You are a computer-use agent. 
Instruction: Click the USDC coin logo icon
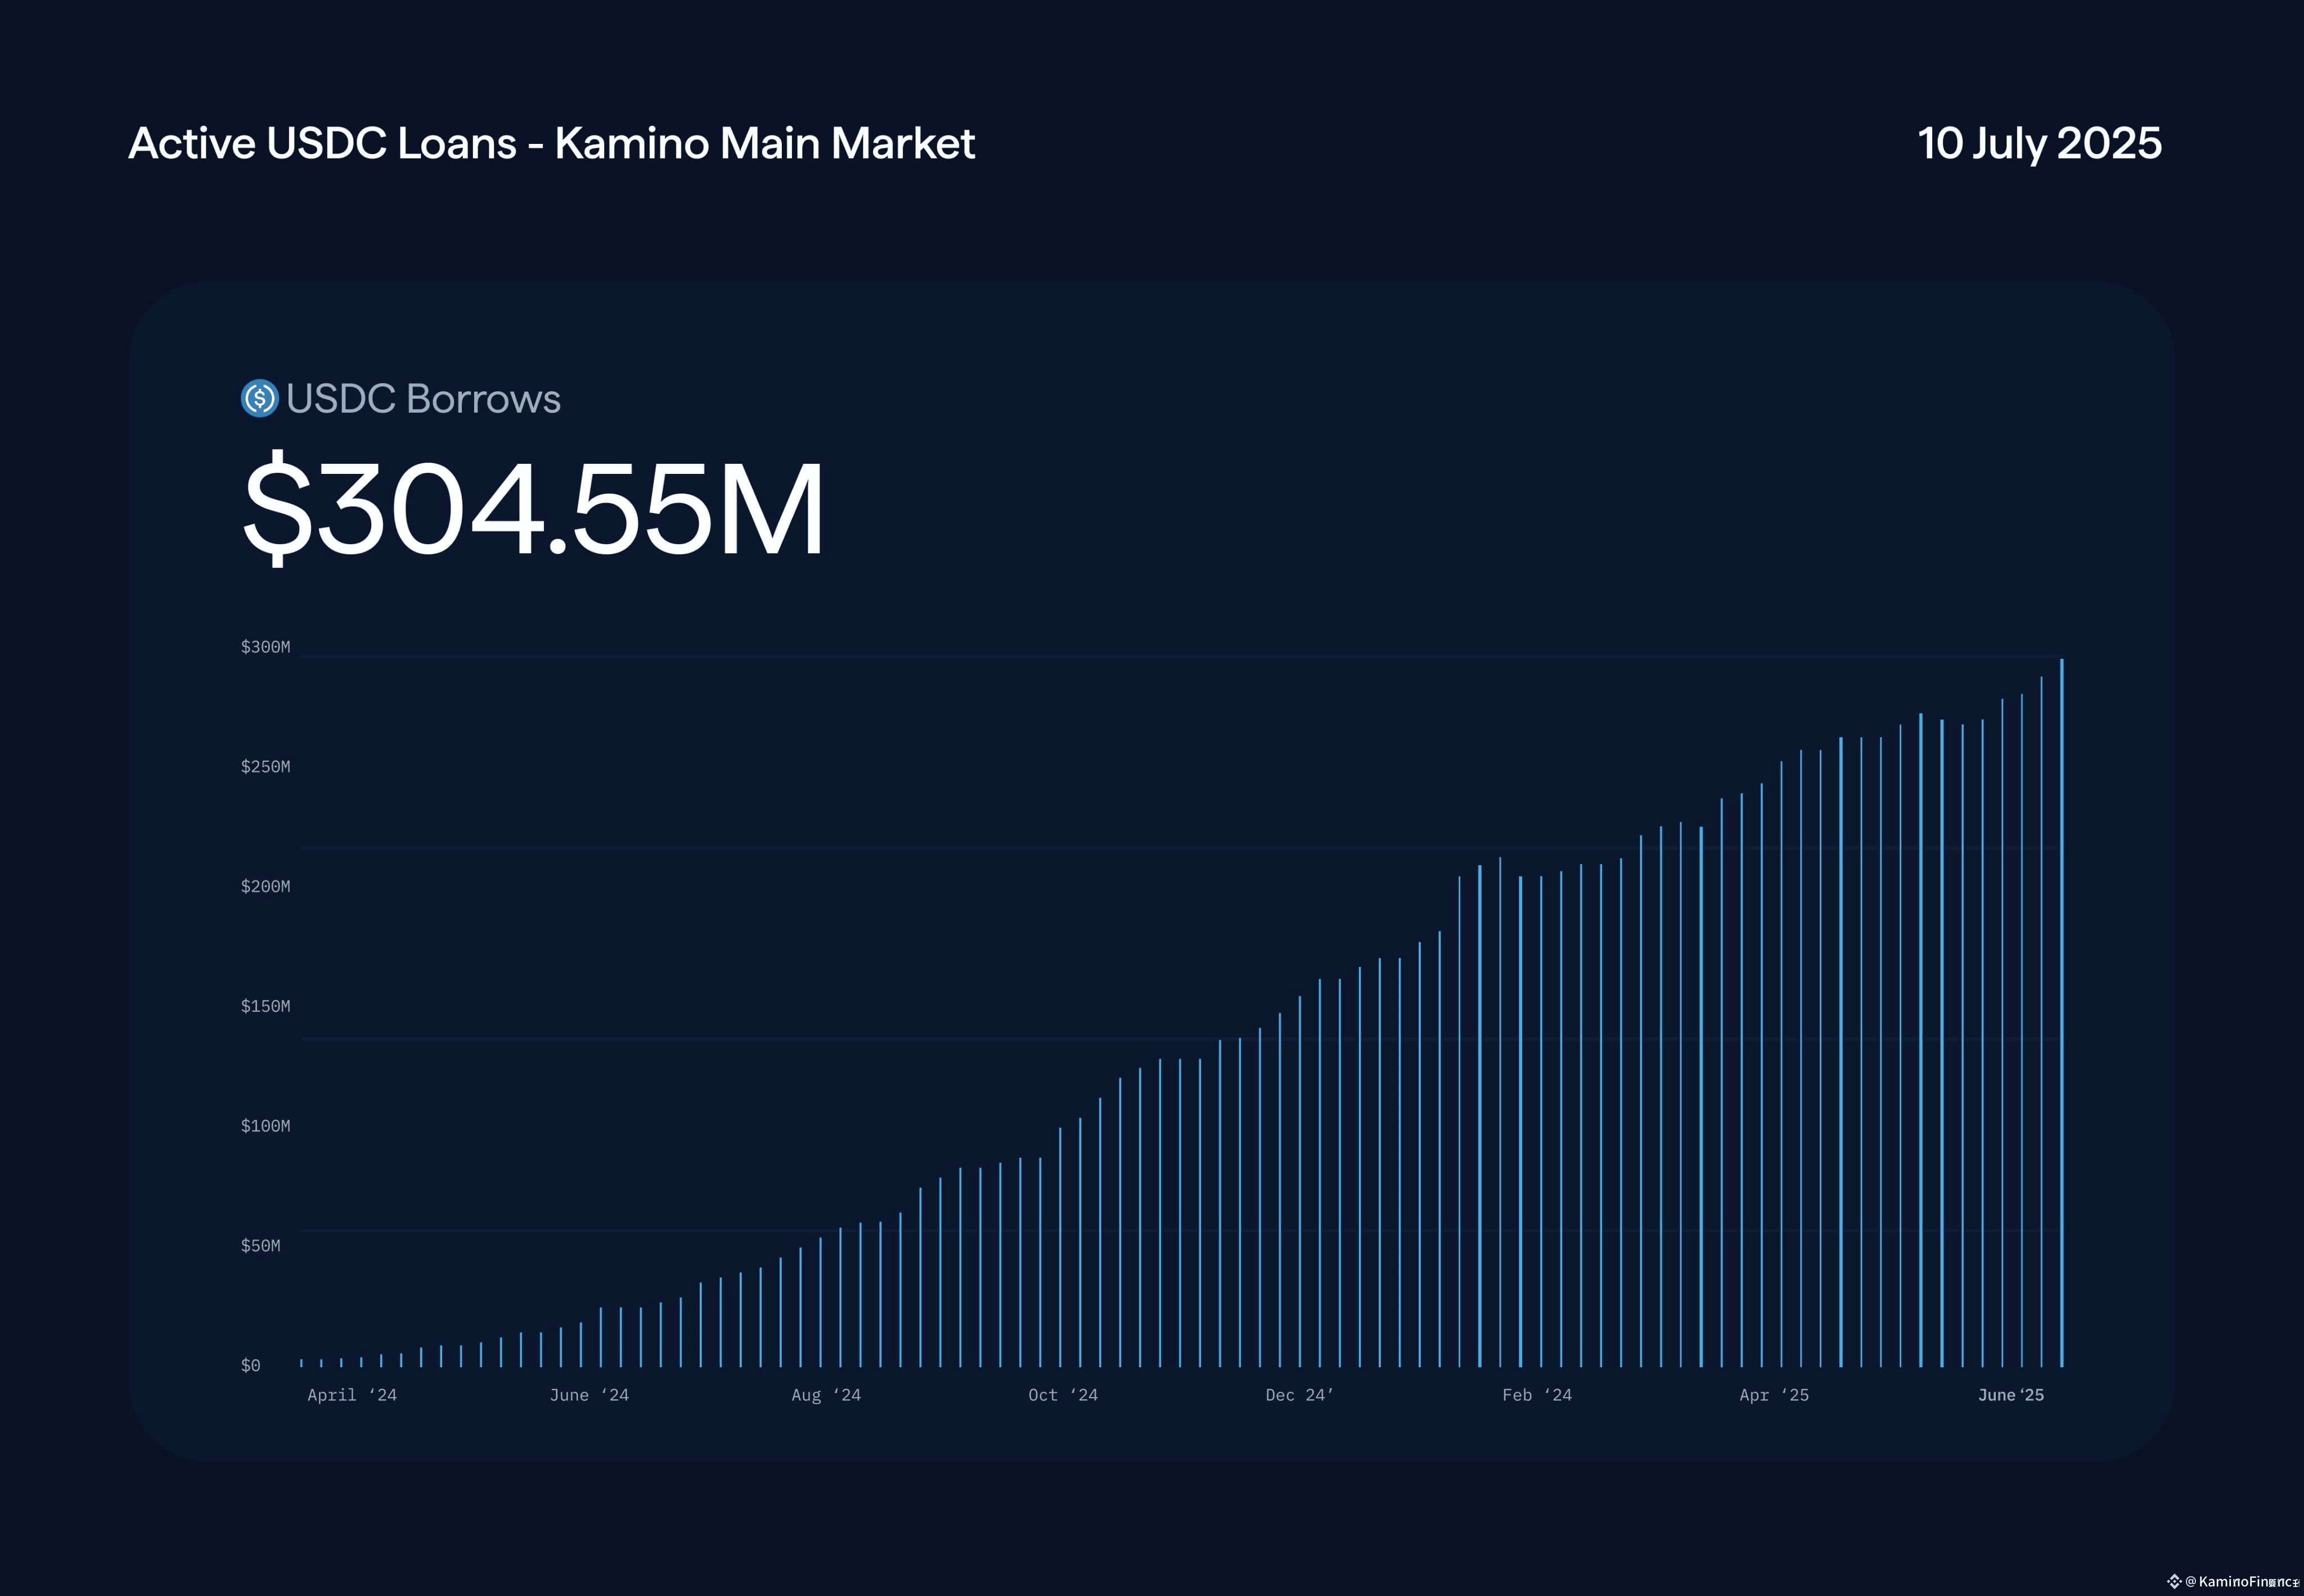259,398
